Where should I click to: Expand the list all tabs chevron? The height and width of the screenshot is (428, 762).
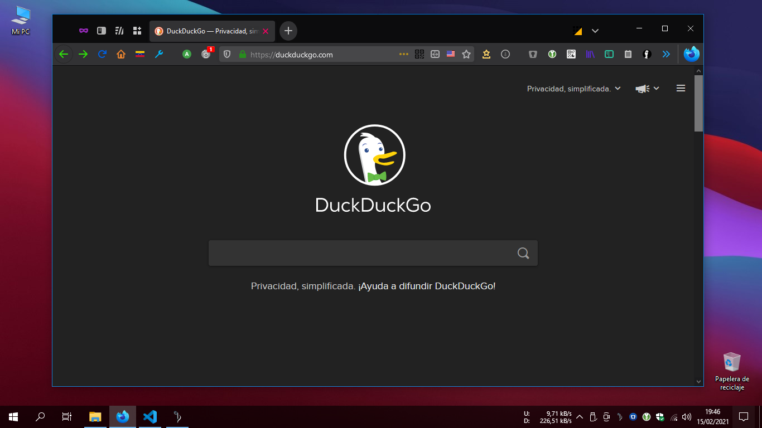(595, 31)
